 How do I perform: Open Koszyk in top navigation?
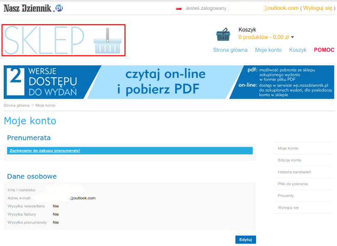click(298, 50)
